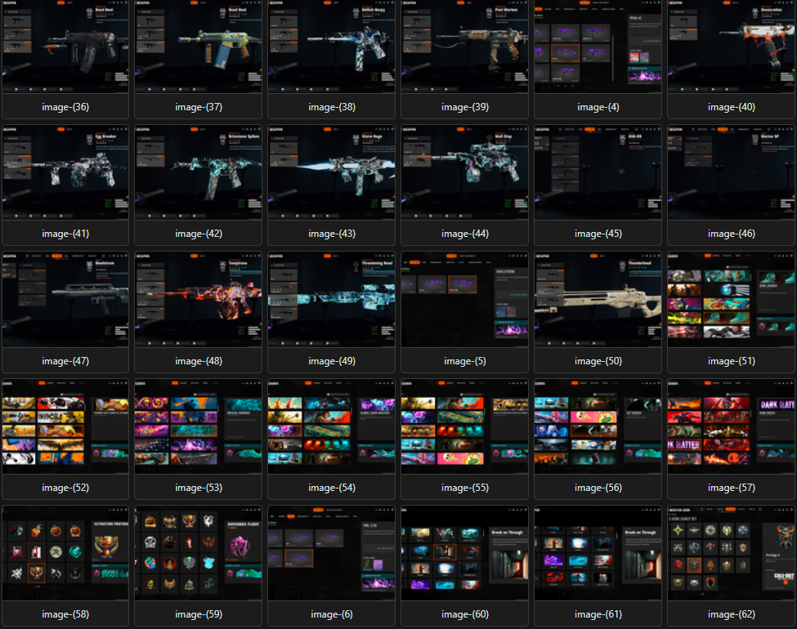Select the image-(5) thumbnail

click(464, 300)
